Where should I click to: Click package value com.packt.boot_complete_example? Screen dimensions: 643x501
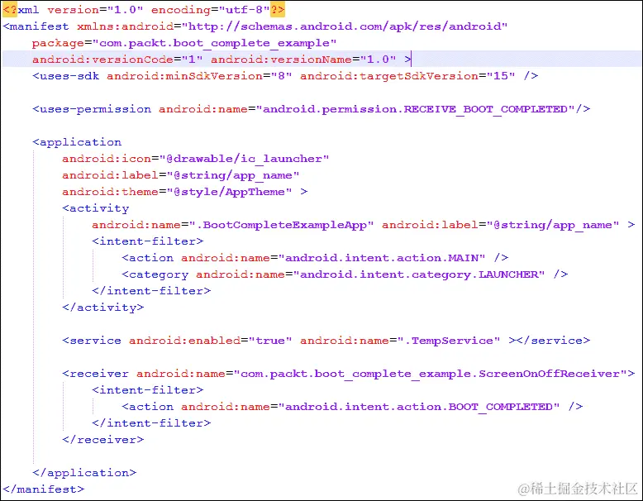[x=214, y=43]
